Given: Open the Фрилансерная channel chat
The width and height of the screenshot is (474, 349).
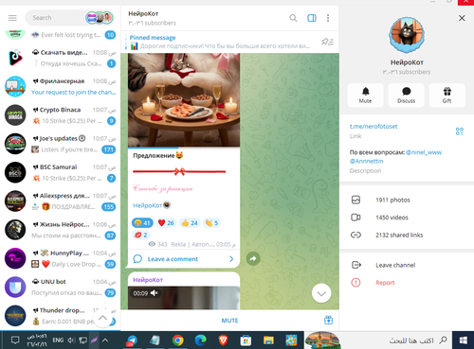Looking at the screenshot, I should point(60,87).
